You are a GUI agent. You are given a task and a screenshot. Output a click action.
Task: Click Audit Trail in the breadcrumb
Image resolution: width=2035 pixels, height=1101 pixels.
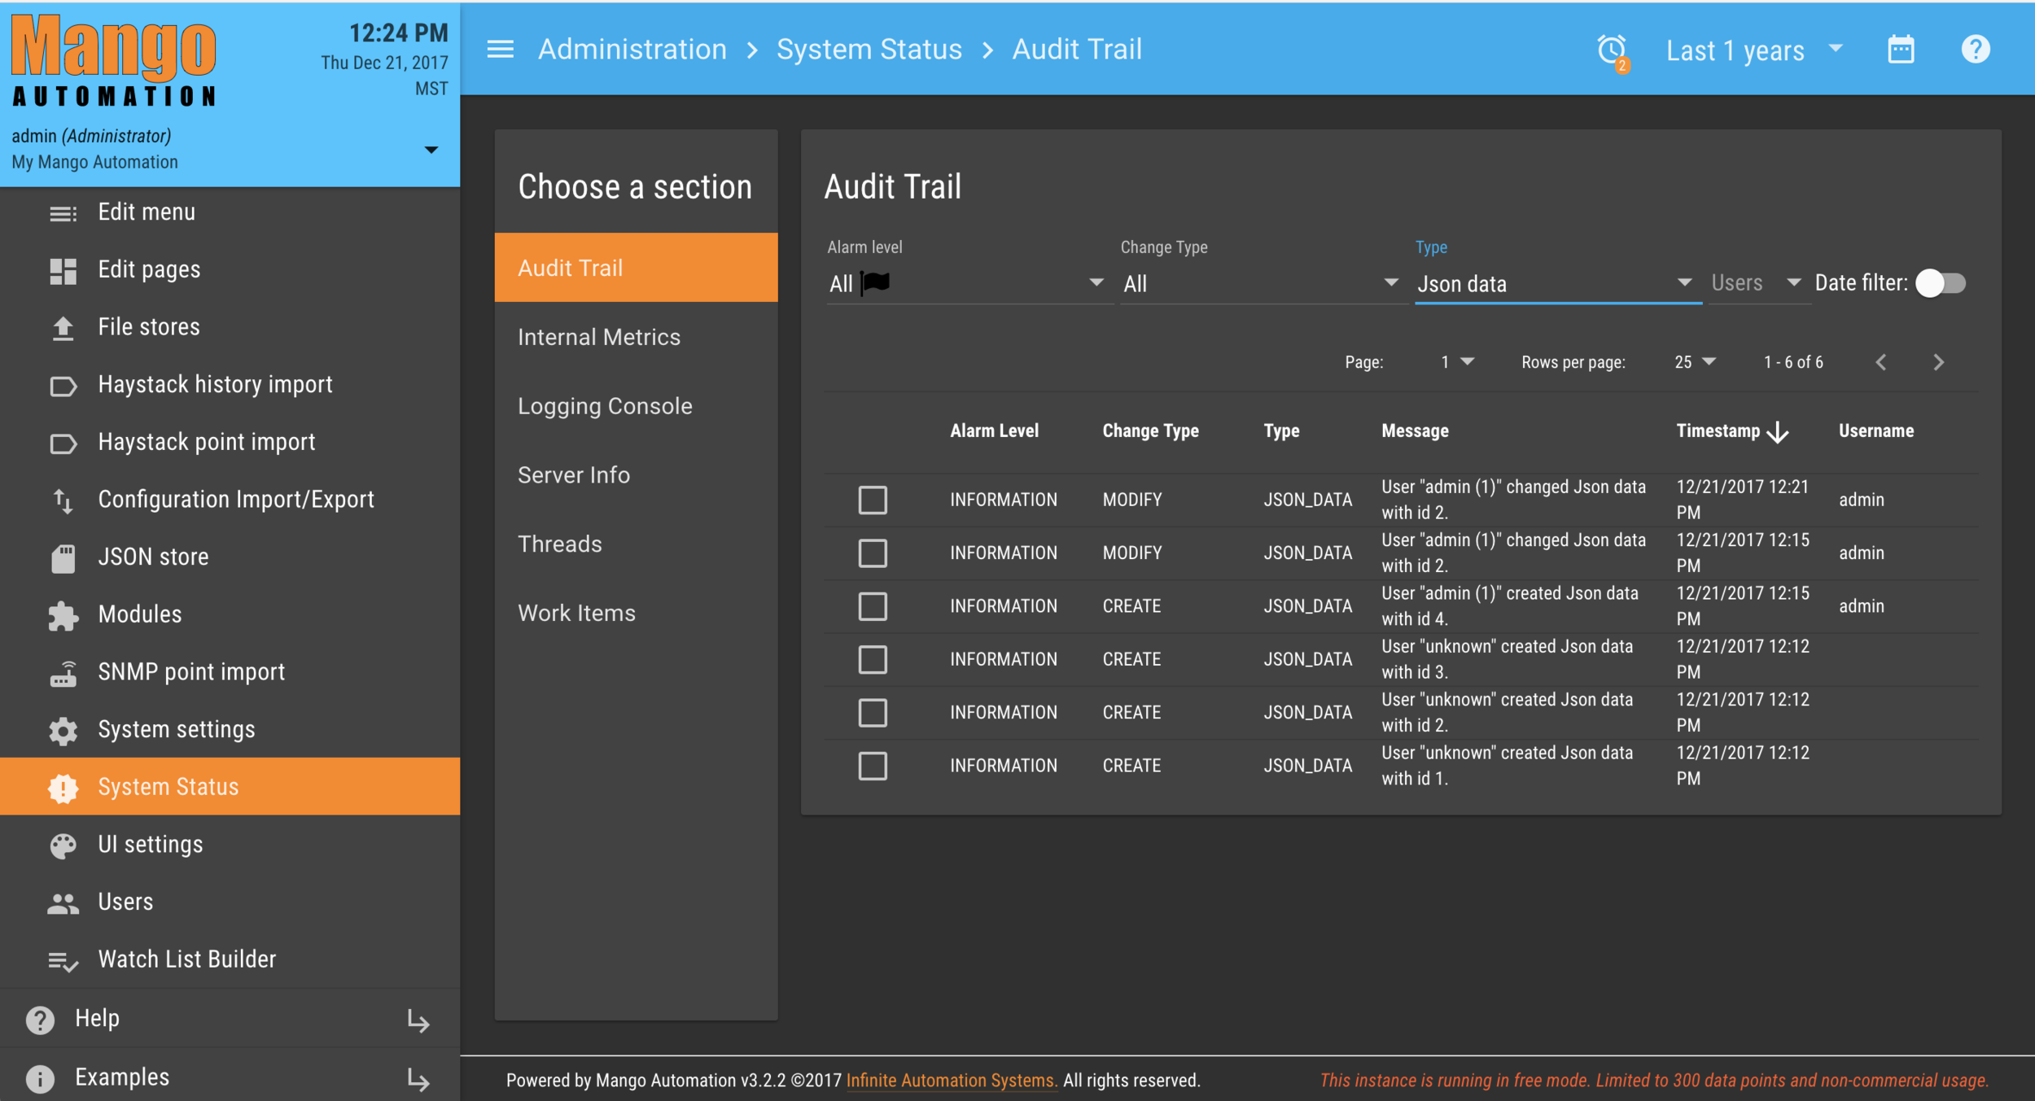click(1076, 50)
